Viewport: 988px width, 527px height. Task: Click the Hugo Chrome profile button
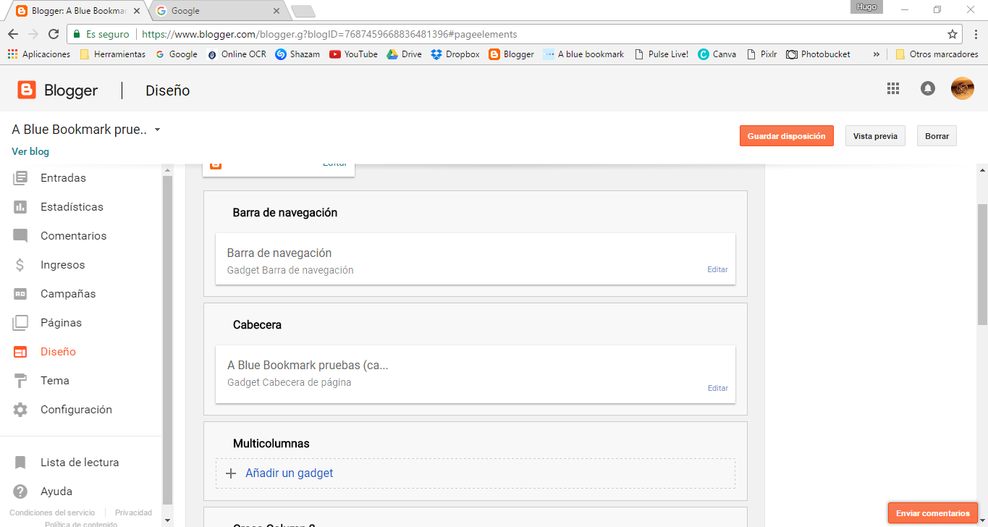click(866, 7)
